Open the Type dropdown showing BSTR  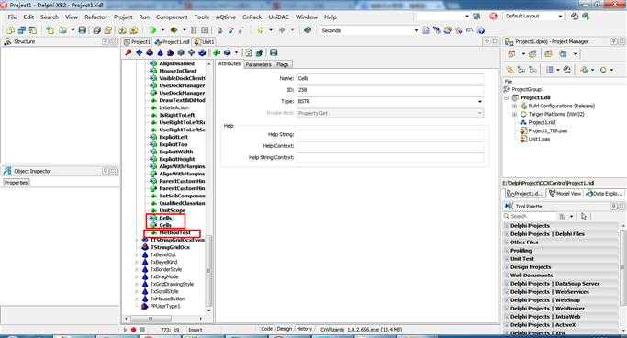tap(480, 102)
